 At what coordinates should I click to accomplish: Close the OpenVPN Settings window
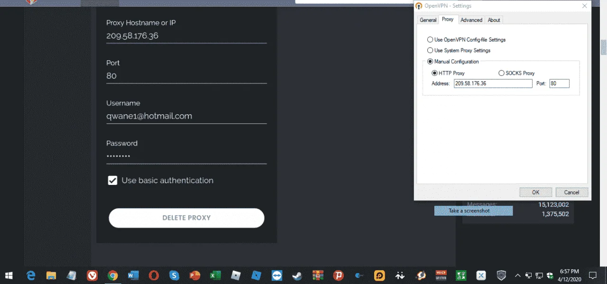585,6
